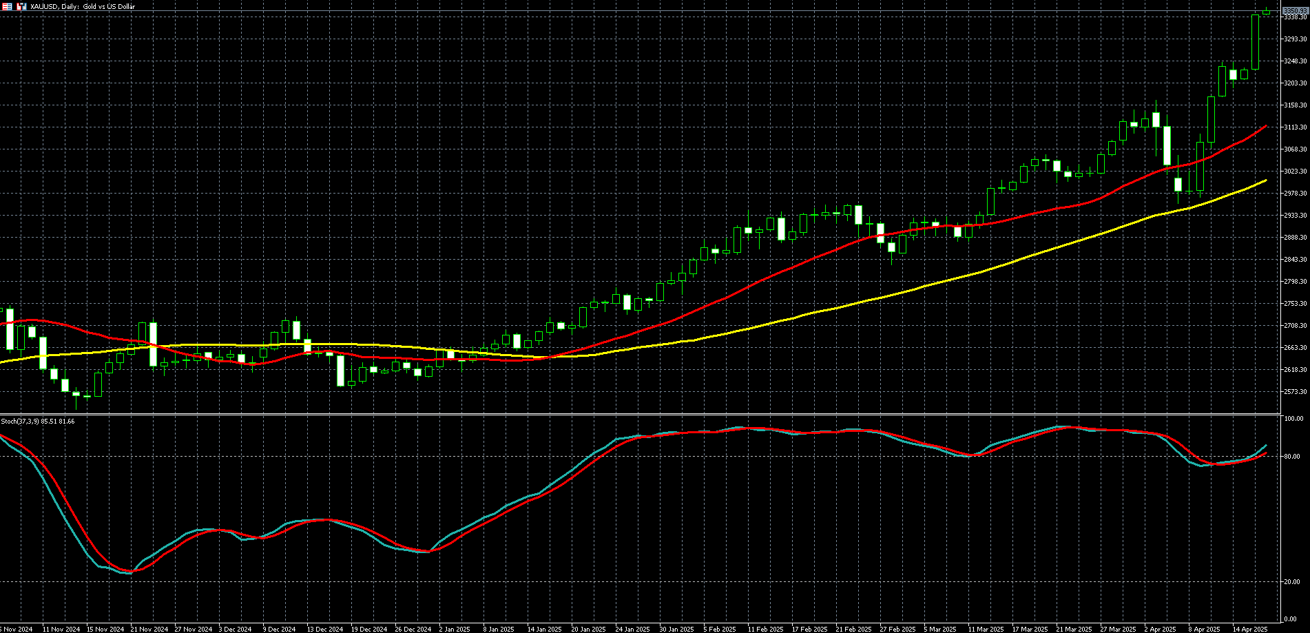Click the latest small candle at far right
Screen dimensions: 1310x633
click(x=1266, y=11)
